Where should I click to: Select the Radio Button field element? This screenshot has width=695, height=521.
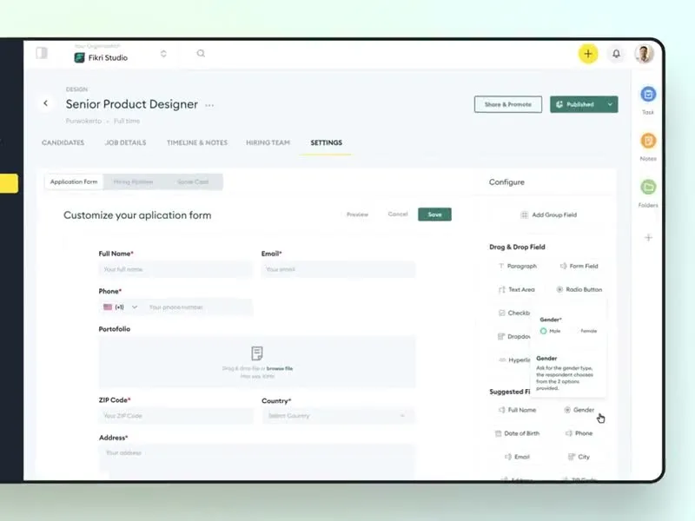tap(579, 289)
